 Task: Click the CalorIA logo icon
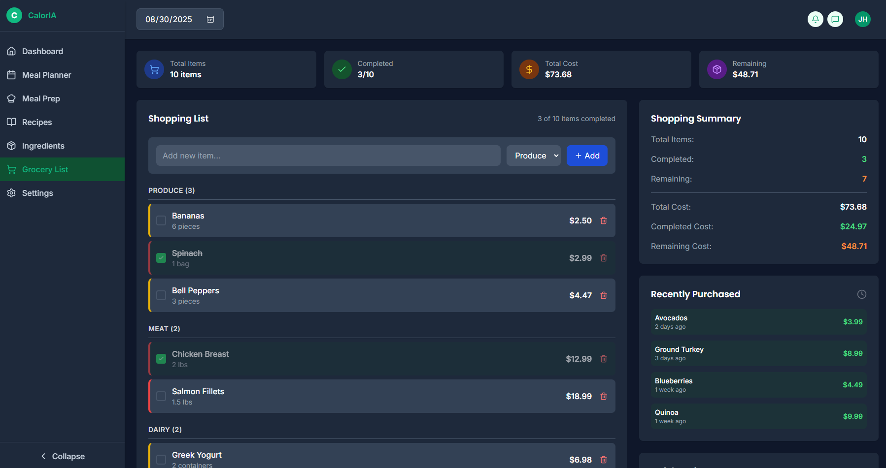(x=14, y=15)
